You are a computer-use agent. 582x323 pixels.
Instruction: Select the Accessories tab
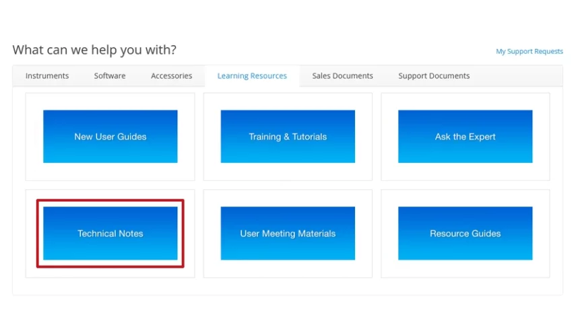tap(171, 76)
